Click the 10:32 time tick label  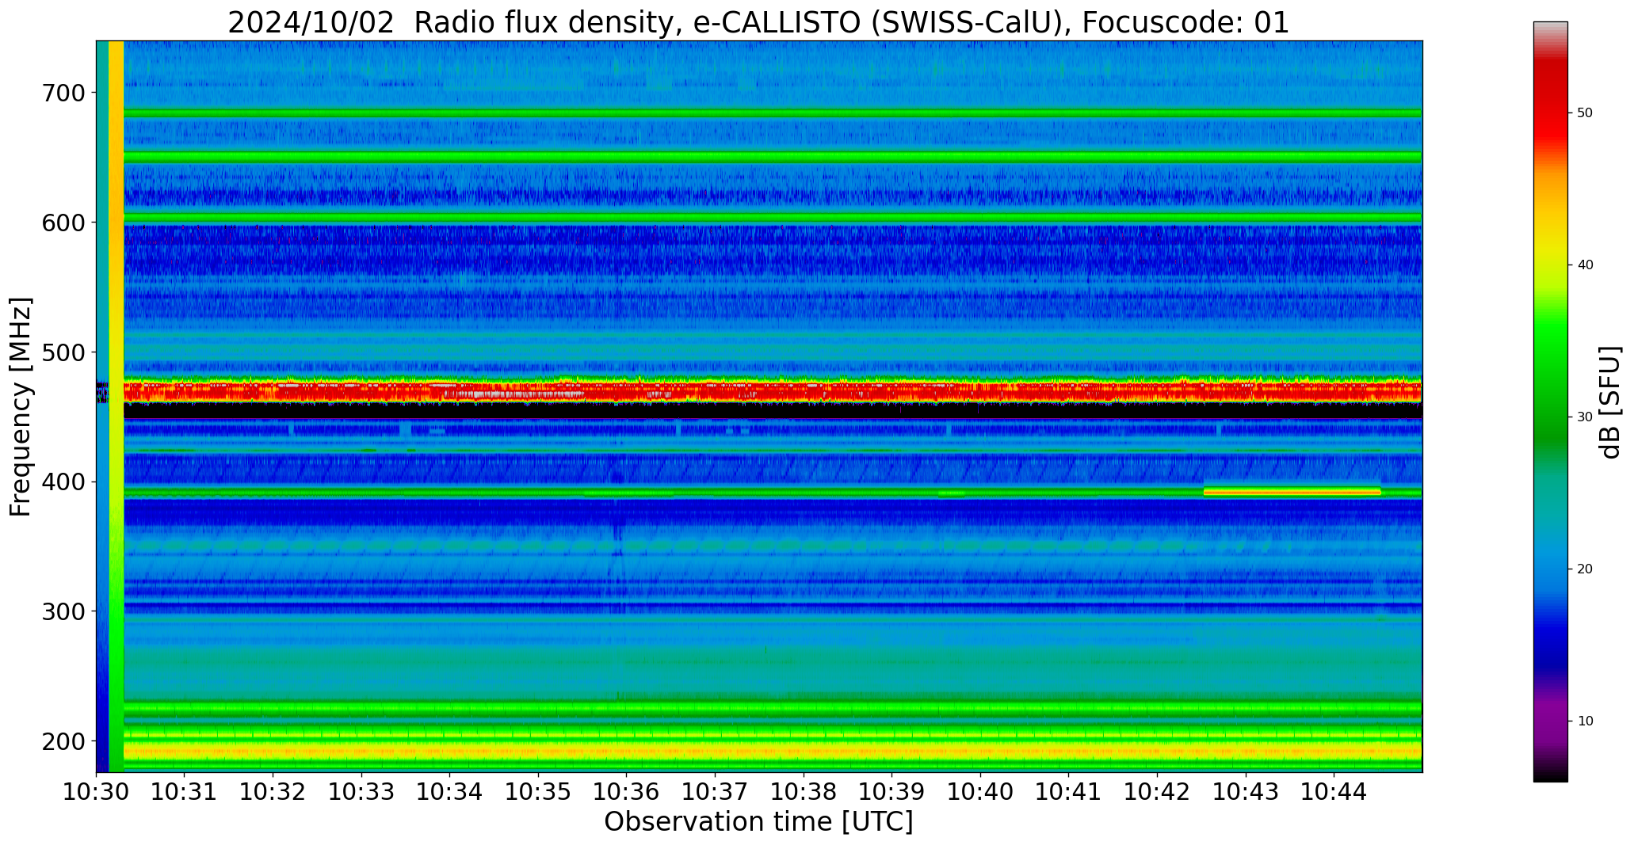tap(273, 791)
